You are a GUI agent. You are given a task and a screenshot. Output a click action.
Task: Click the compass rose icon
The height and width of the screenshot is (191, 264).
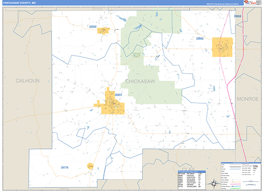214,184
